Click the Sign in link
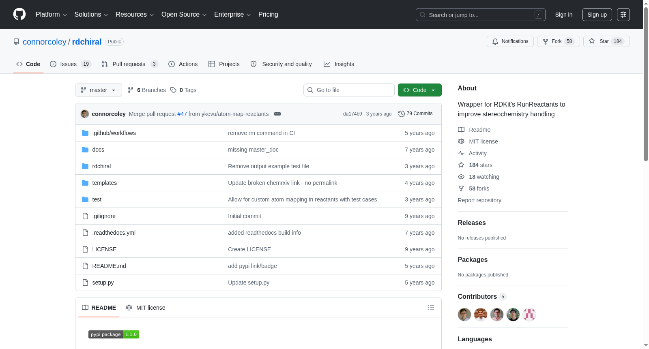This screenshot has width=649, height=349. (x=564, y=15)
